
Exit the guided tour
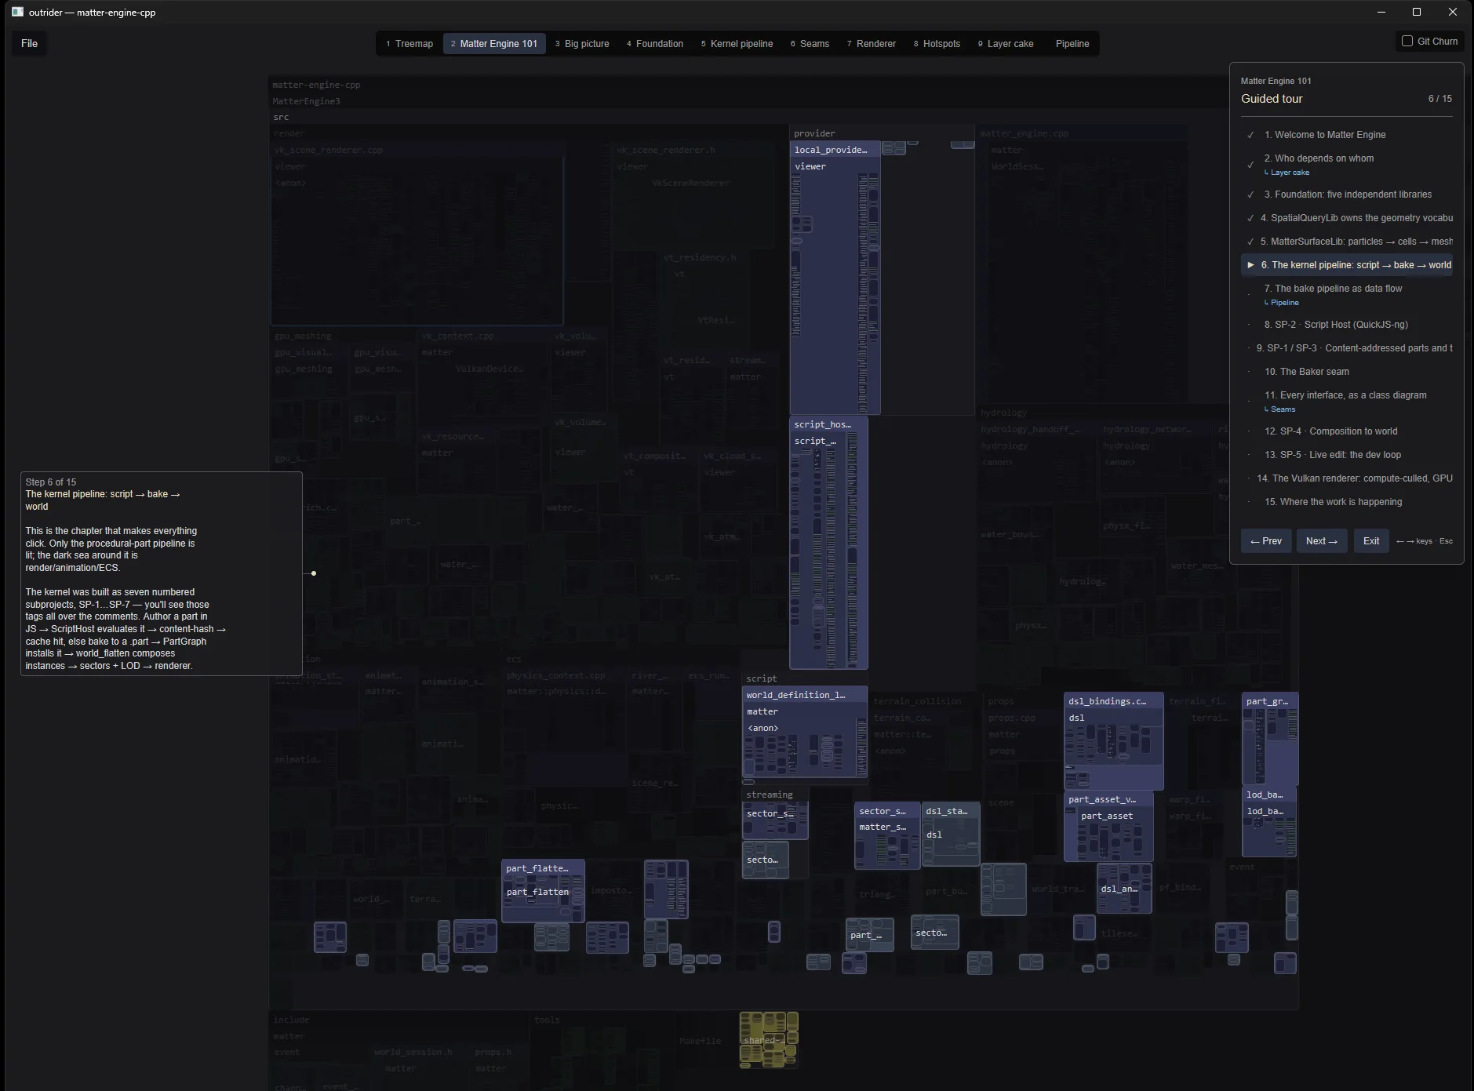[1371, 541]
